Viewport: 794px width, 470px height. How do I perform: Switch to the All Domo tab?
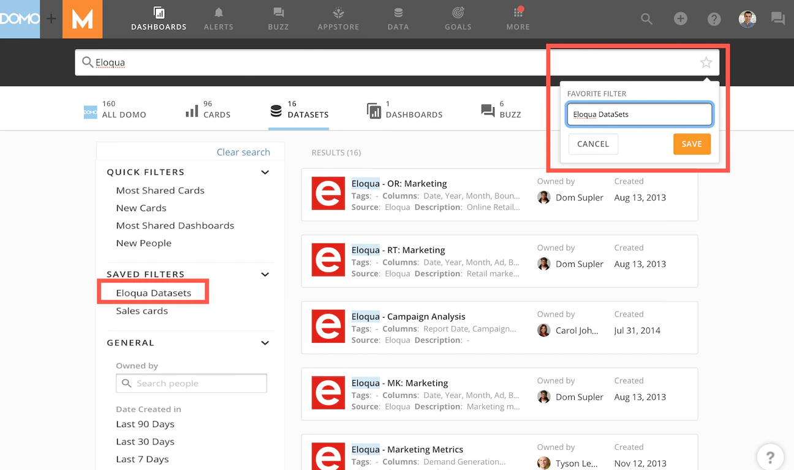click(x=115, y=110)
